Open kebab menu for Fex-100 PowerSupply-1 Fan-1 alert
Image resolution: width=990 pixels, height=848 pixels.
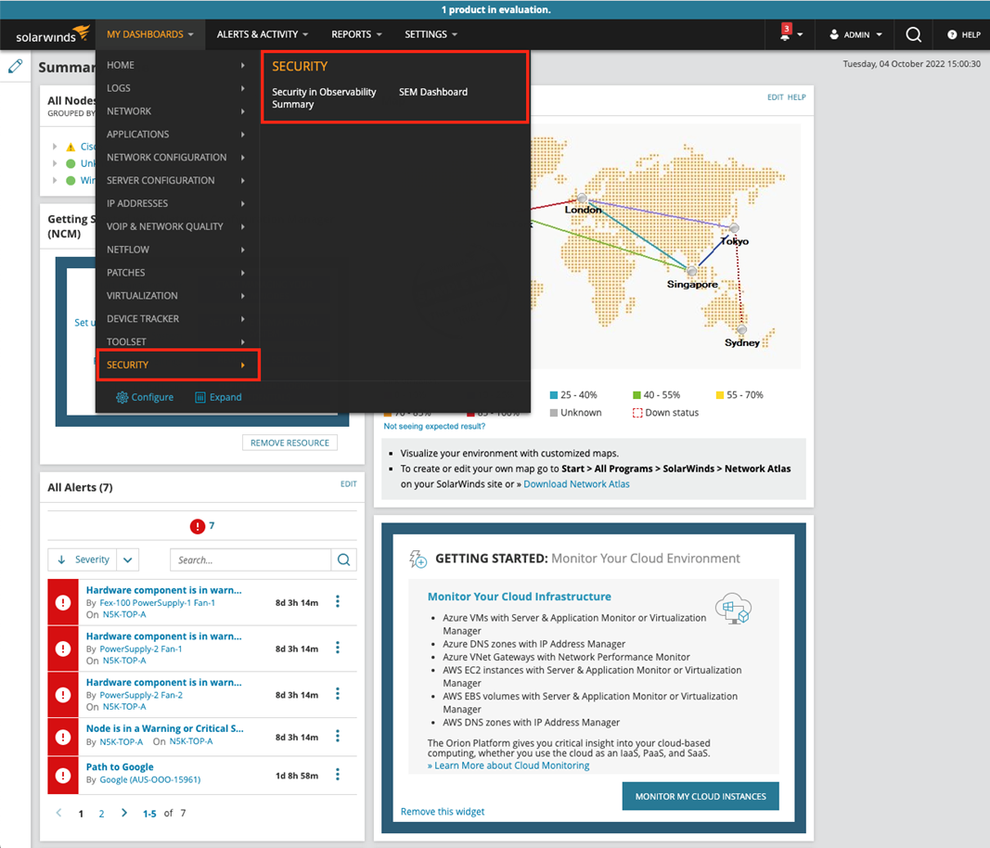(x=338, y=602)
